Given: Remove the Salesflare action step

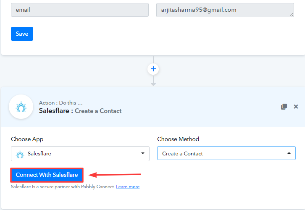Looking at the screenshot, I should coord(296,107).
